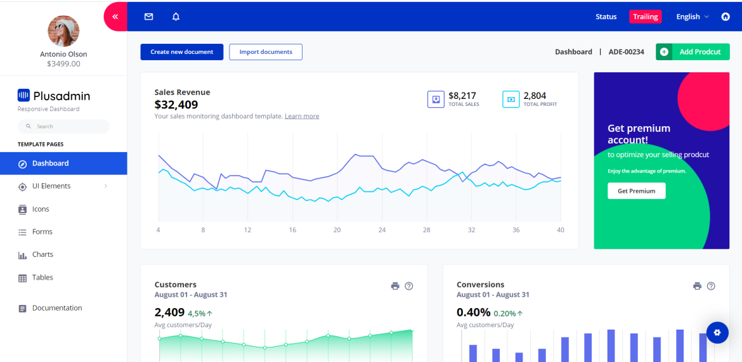This screenshot has height=362, width=742.
Task: Click the Get premium account! heading
Action: pyautogui.click(x=639, y=134)
